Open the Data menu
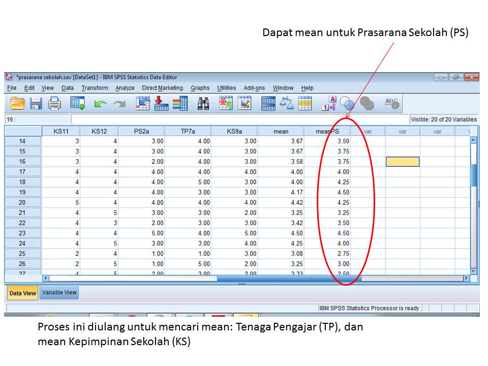 click(x=68, y=88)
